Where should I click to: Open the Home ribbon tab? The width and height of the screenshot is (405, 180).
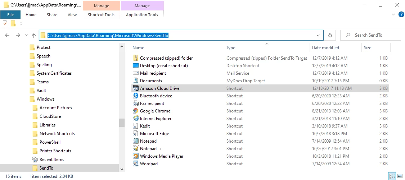pos(31,15)
